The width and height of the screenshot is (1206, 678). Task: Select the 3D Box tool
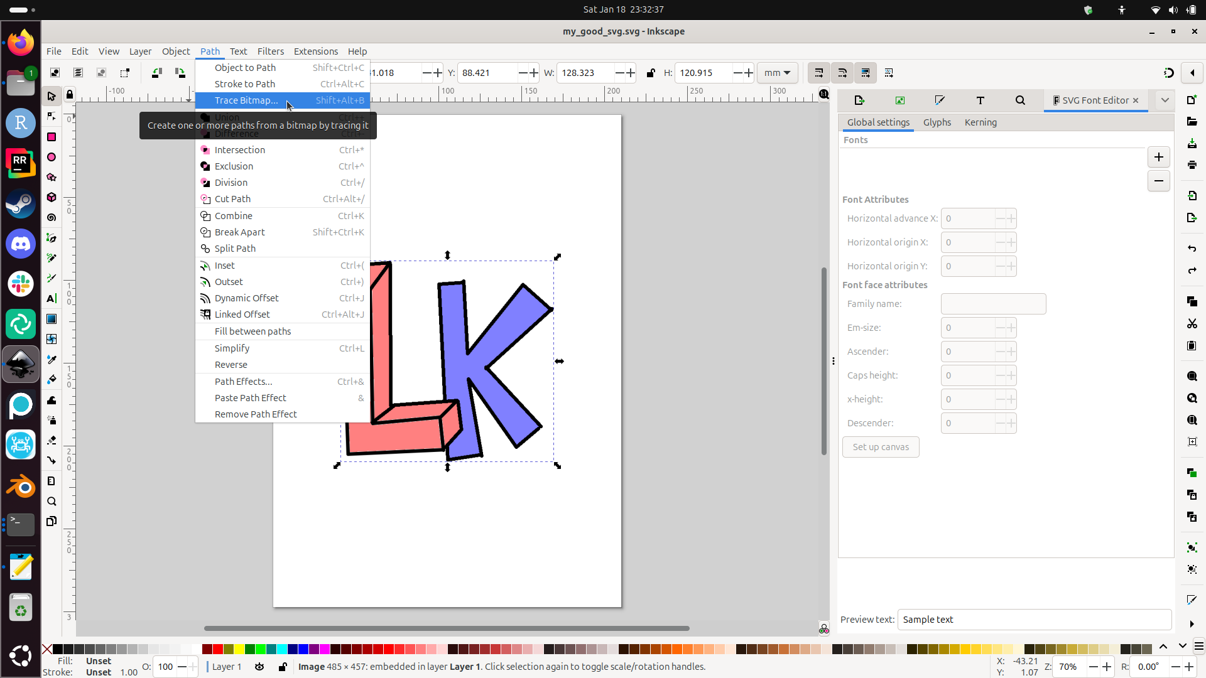point(52,197)
